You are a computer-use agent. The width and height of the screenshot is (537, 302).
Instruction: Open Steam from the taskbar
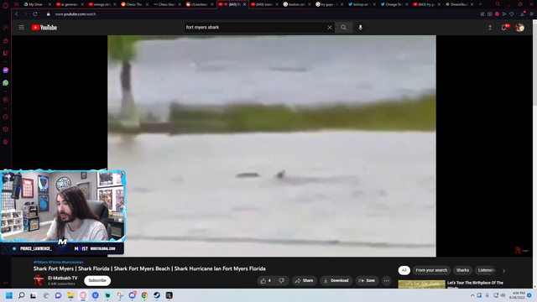click(157, 295)
